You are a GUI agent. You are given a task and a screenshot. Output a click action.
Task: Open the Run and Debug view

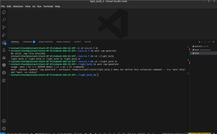point(4,35)
